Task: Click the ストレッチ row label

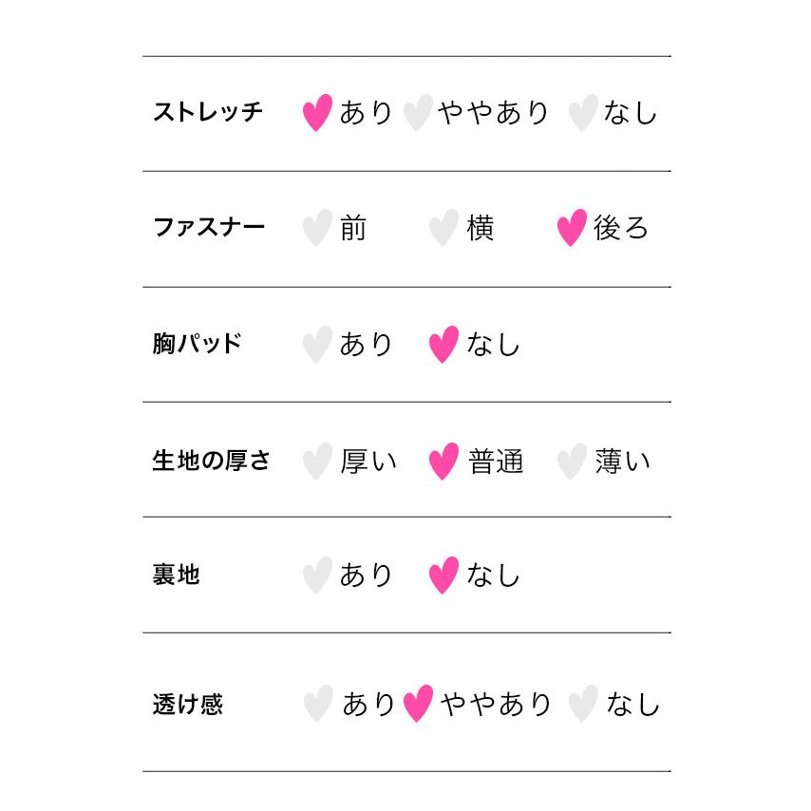Action: (x=208, y=112)
